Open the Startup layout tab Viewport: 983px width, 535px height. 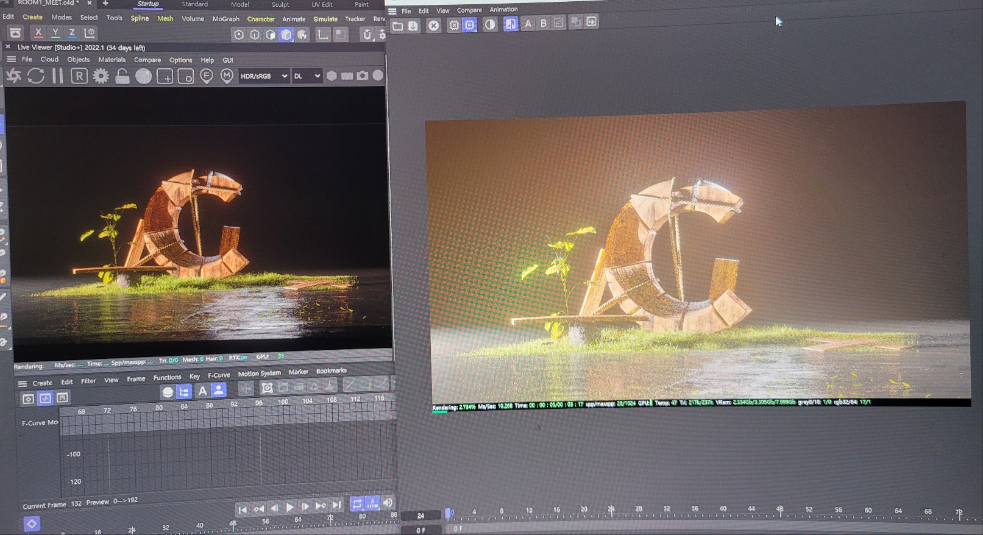pos(148,4)
